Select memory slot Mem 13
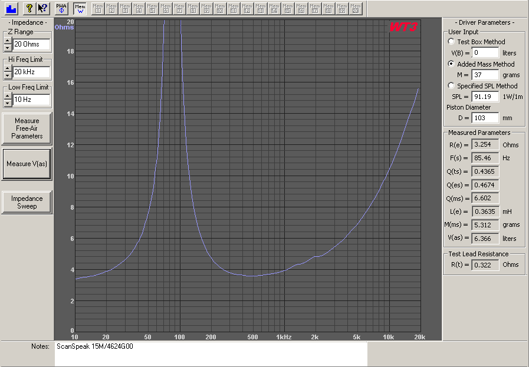The image size is (529, 367). (261, 8)
